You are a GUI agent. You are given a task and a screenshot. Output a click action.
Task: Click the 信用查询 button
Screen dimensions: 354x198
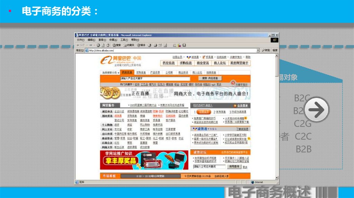tap(234, 167)
